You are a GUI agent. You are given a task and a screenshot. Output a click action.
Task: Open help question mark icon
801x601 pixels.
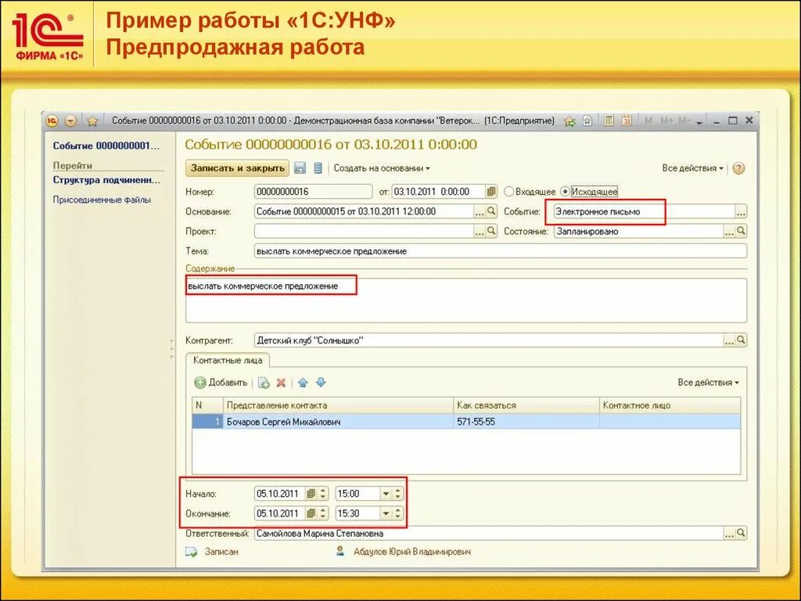click(738, 168)
